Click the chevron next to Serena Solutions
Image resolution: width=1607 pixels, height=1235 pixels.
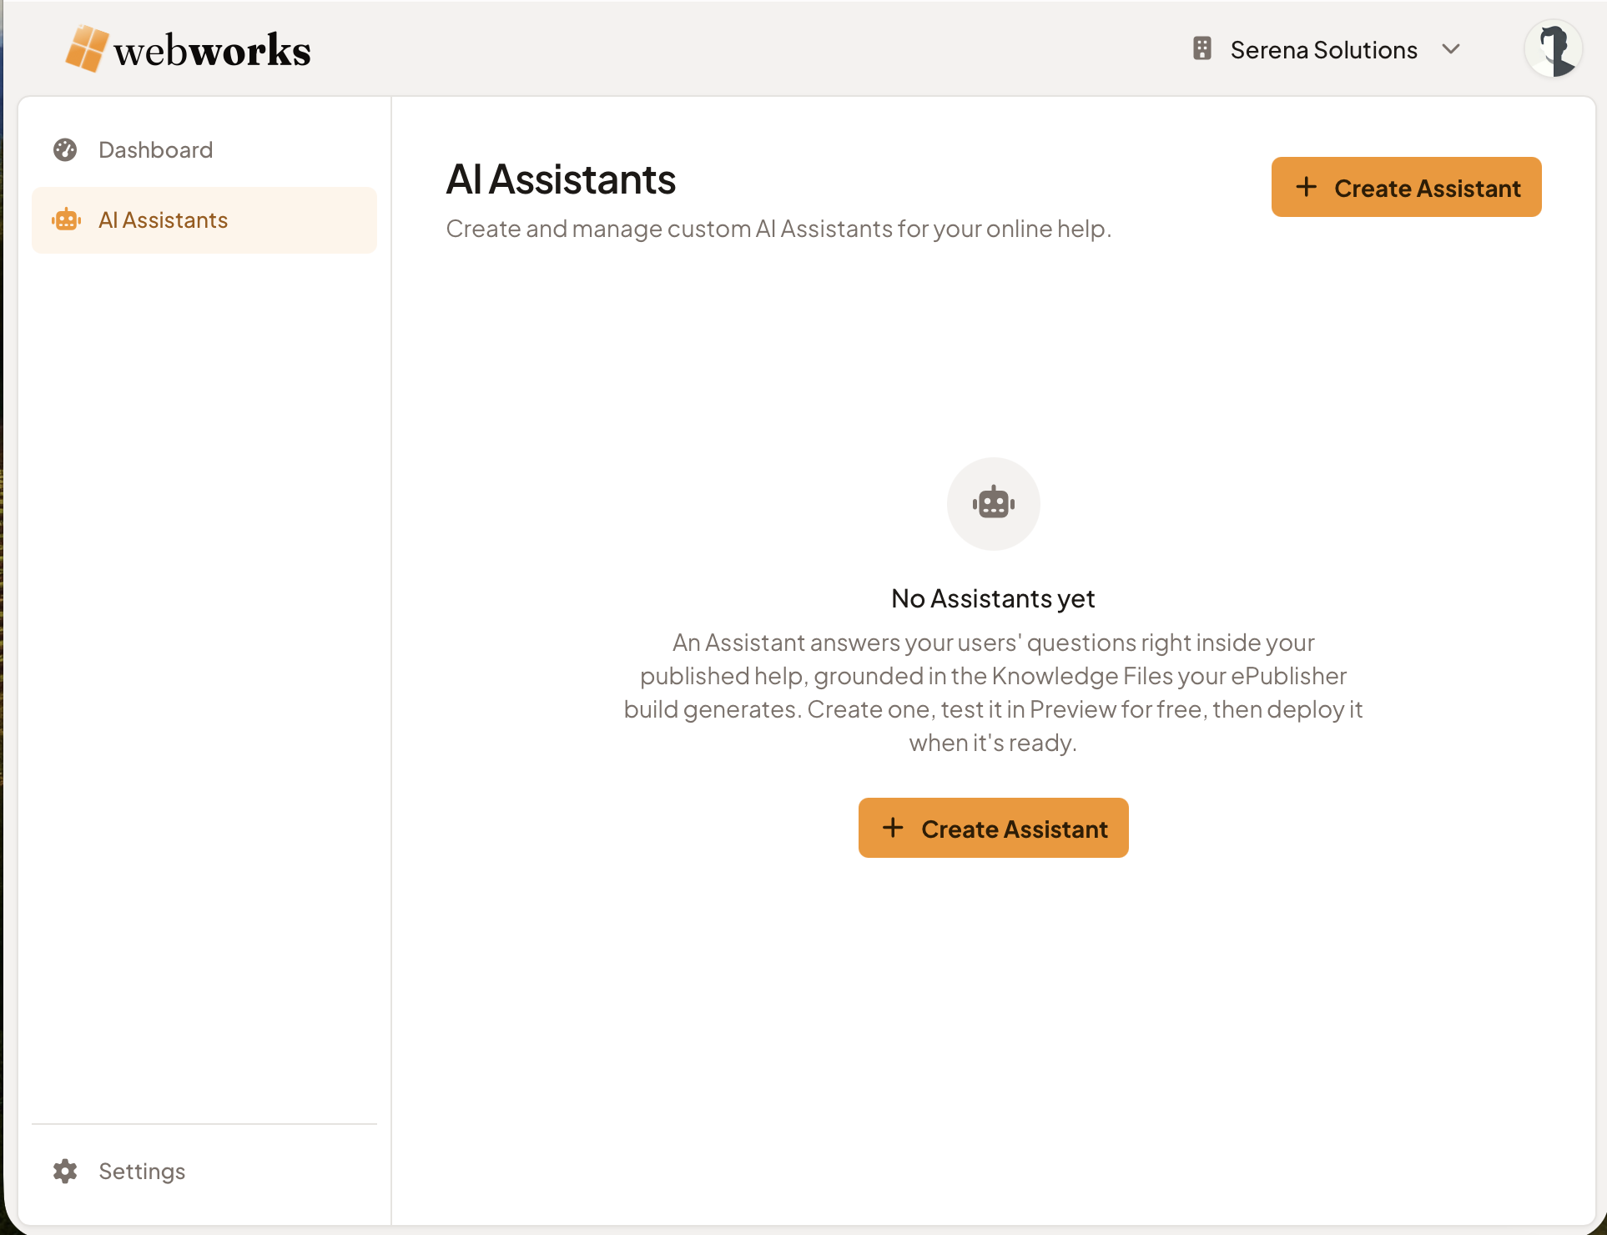coord(1451,49)
